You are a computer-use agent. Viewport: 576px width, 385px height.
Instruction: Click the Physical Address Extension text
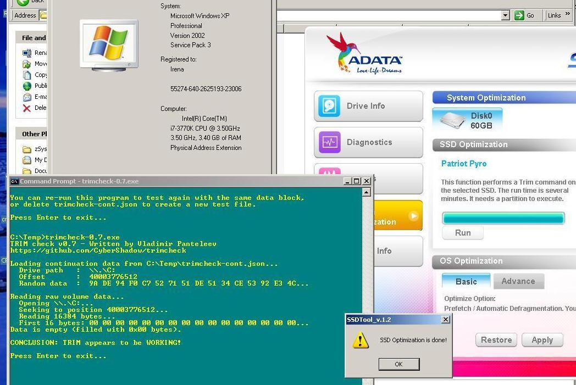coord(206,148)
